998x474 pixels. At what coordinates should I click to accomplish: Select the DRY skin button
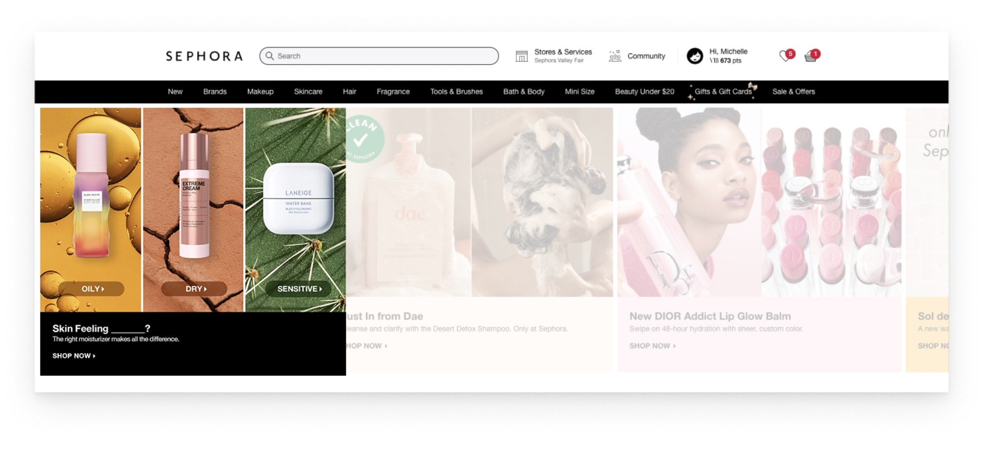point(194,289)
